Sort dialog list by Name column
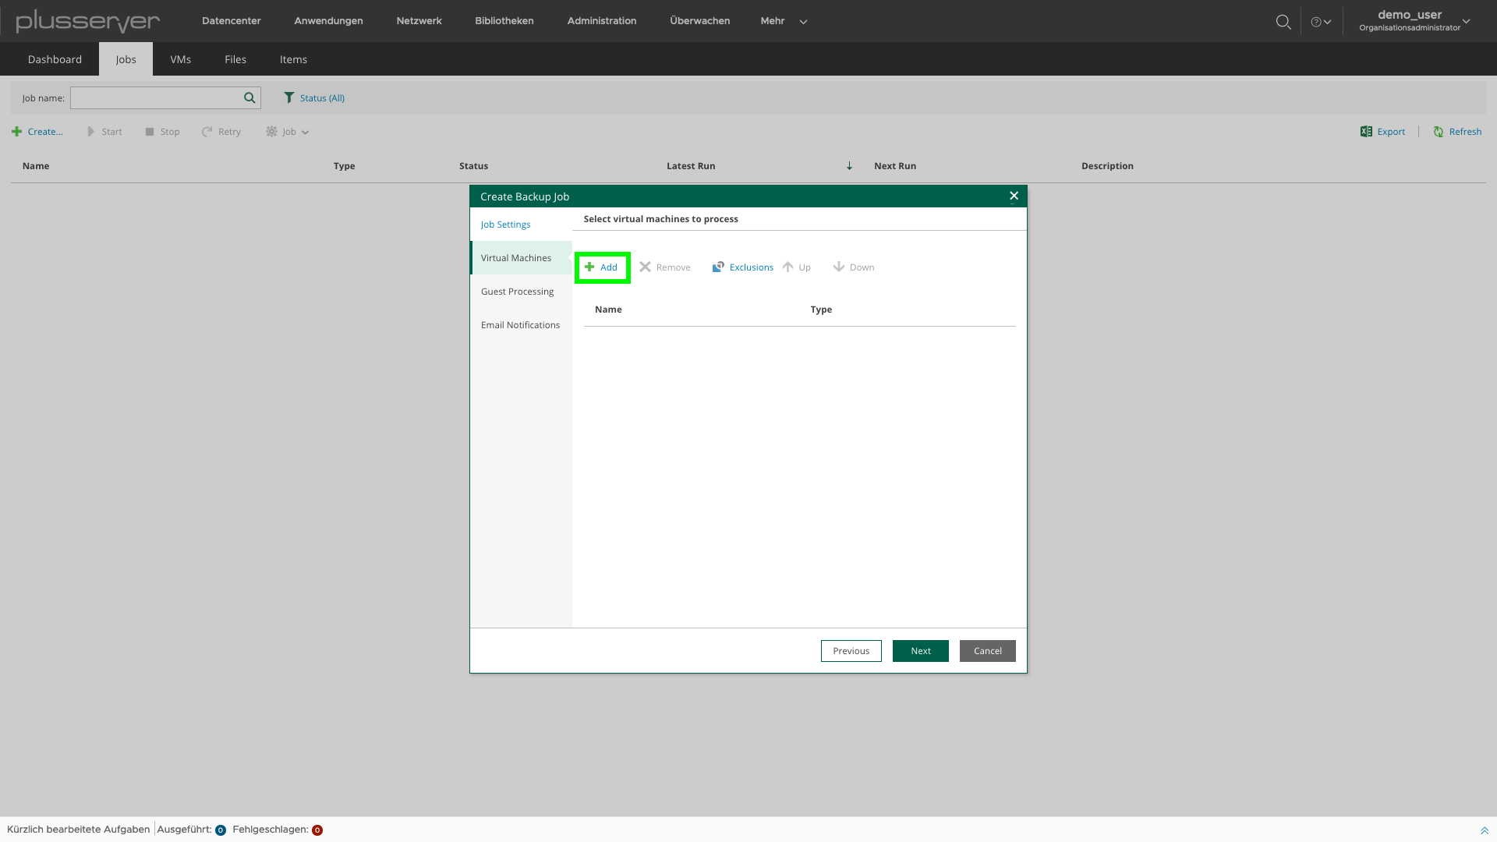The image size is (1497, 842). click(x=608, y=310)
